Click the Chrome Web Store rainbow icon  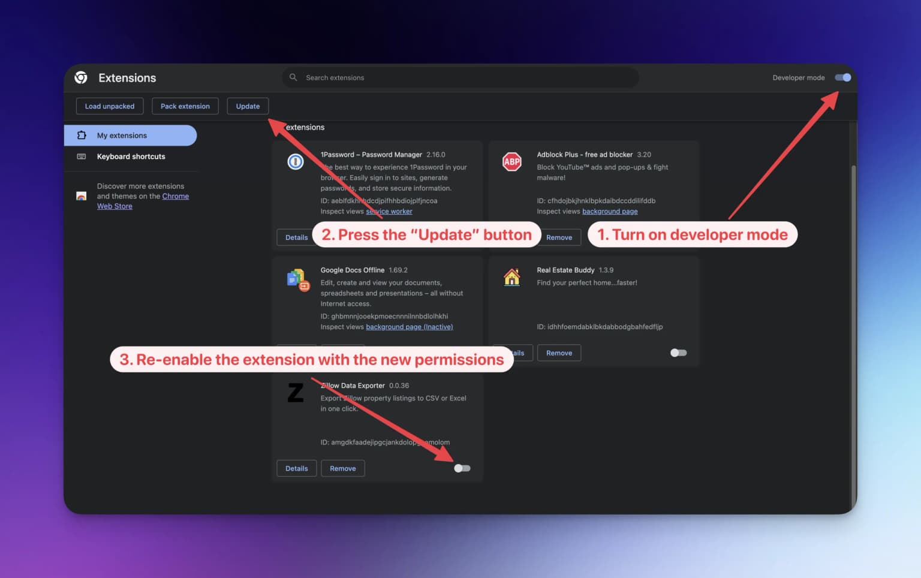(x=82, y=196)
